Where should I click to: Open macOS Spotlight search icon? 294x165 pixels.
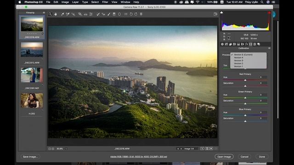[262, 2]
